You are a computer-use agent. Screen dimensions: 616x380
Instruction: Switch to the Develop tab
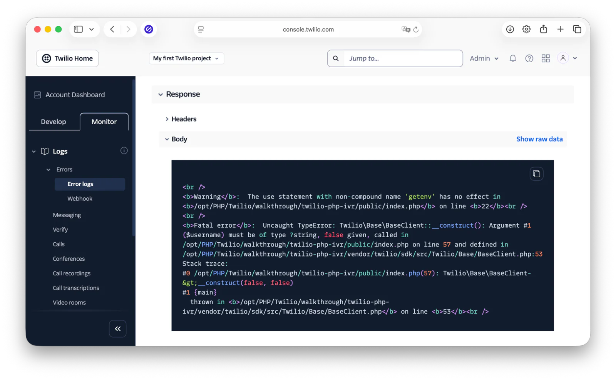[x=54, y=122]
